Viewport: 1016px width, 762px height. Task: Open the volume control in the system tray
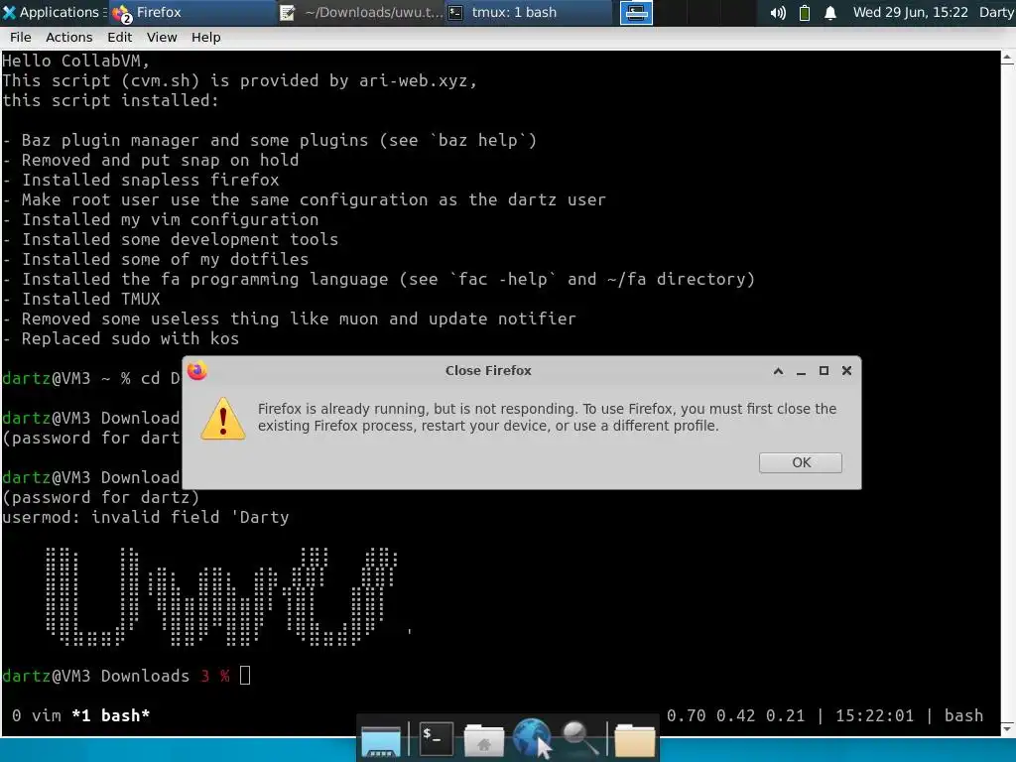pos(778,13)
